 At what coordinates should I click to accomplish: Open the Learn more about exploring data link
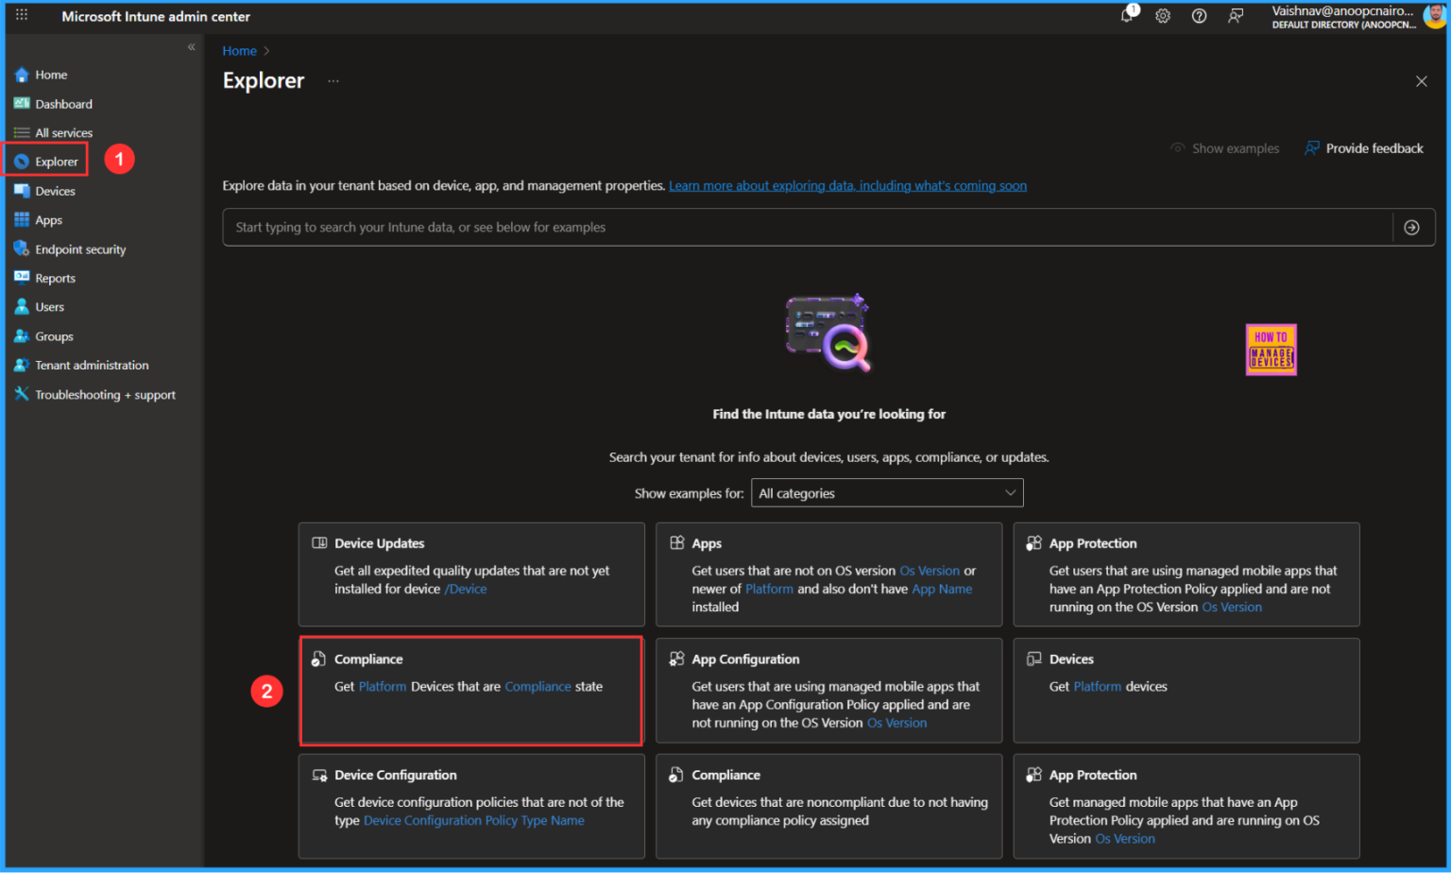click(847, 185)
